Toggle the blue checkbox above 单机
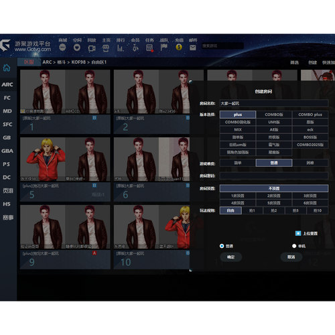This screenshot has width=335, height=335. pos(298,233)
